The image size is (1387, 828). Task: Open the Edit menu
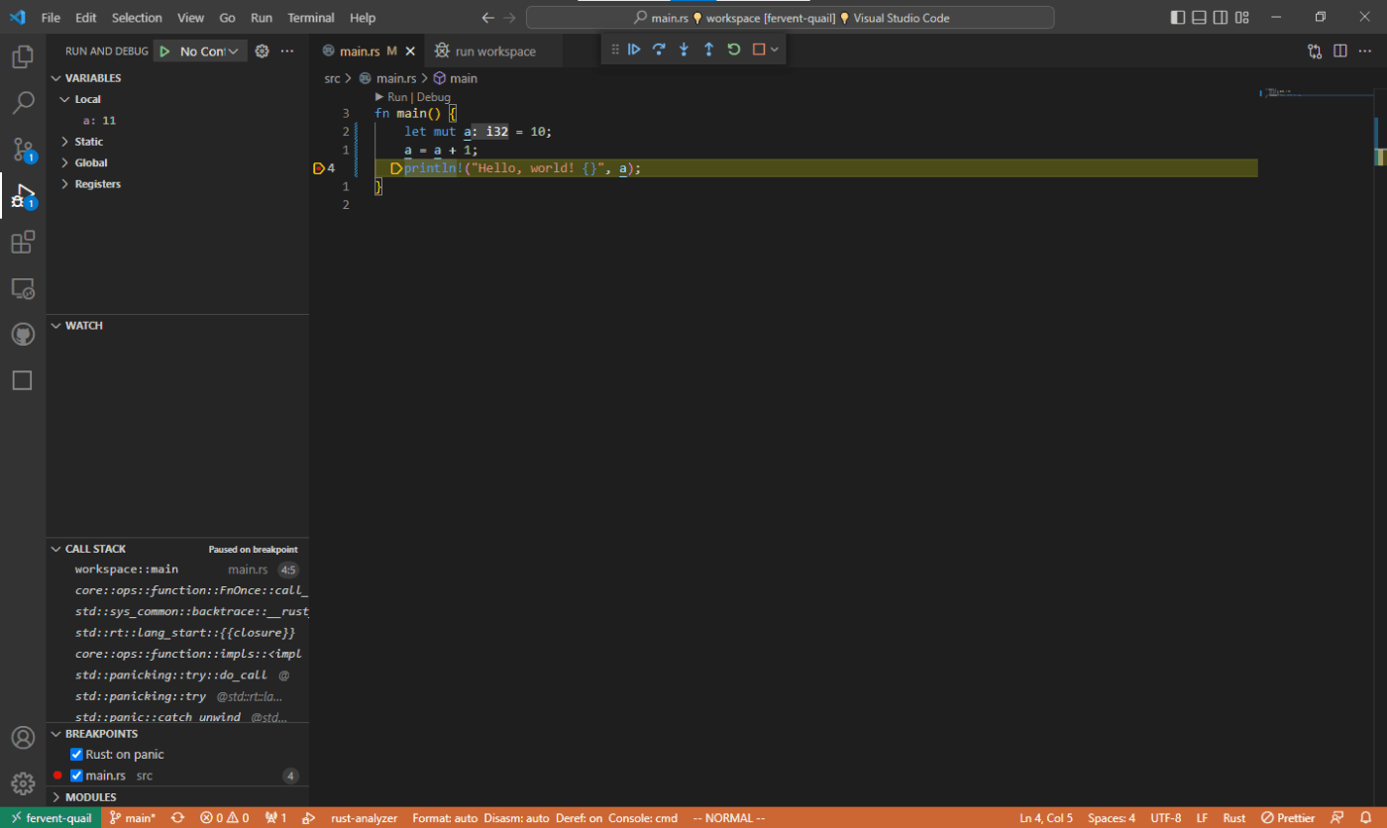(x=86, y=18)
